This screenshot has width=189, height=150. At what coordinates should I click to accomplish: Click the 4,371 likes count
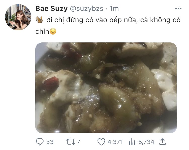[x=115, y=142]
